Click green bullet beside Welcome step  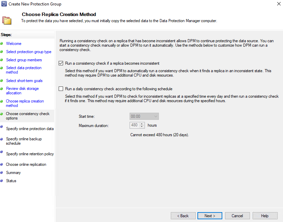click(x=1, y=44)
